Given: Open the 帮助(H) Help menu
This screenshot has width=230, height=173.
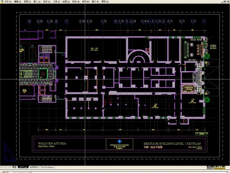Looking at the screenshot, I should (x=105, y=2).
